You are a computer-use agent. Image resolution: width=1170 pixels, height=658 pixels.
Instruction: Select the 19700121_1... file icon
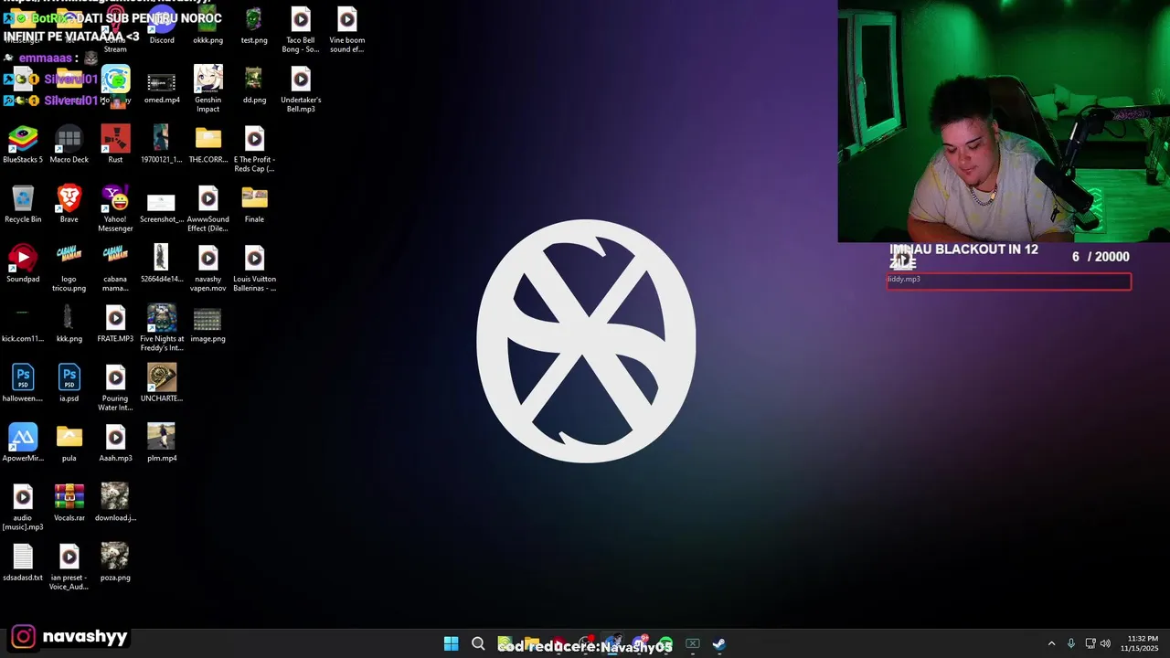pyautogui.click(x=162, y=144)
